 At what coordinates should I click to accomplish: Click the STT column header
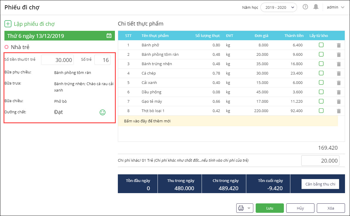[128, 36]
